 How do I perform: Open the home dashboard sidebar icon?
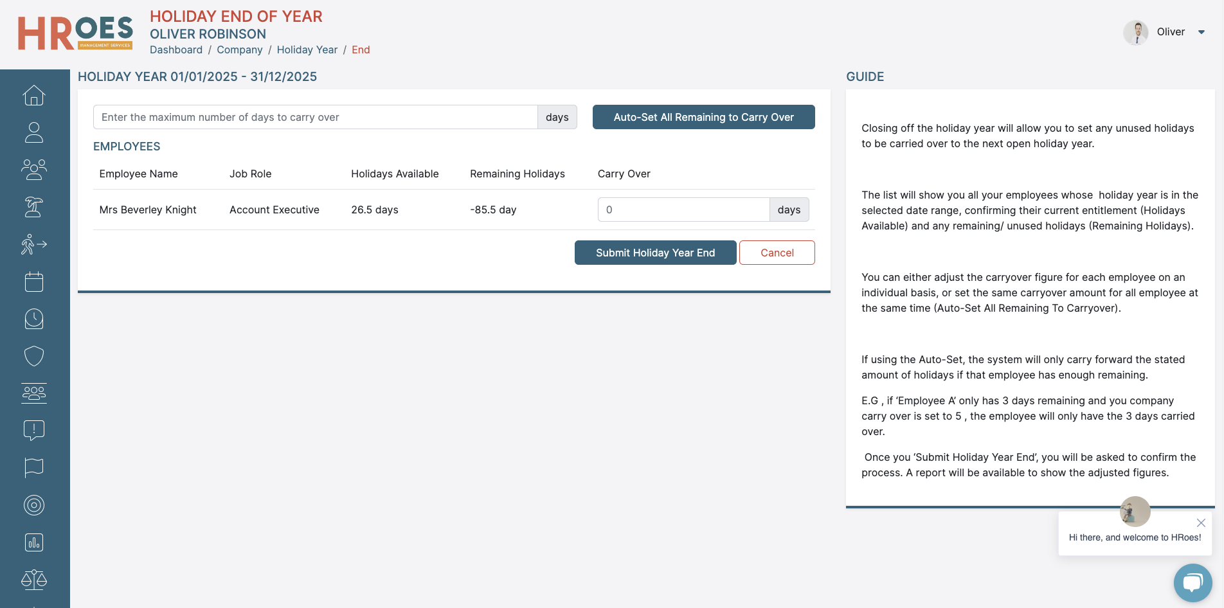34,96
